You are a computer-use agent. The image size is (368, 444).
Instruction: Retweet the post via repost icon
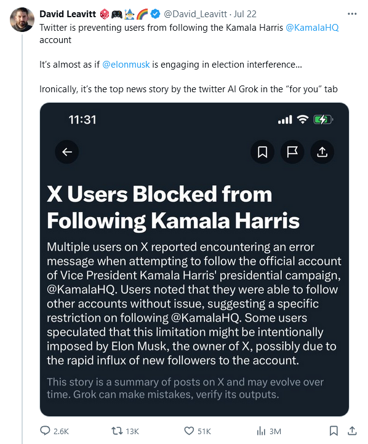coord(117,431)
